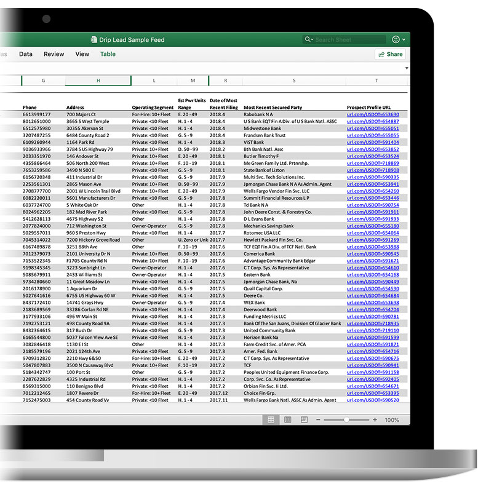Switch to Page Break Preview view
The height and width of the screenshot is (492, 478).
pyautogui.click(x=303, y=420)
